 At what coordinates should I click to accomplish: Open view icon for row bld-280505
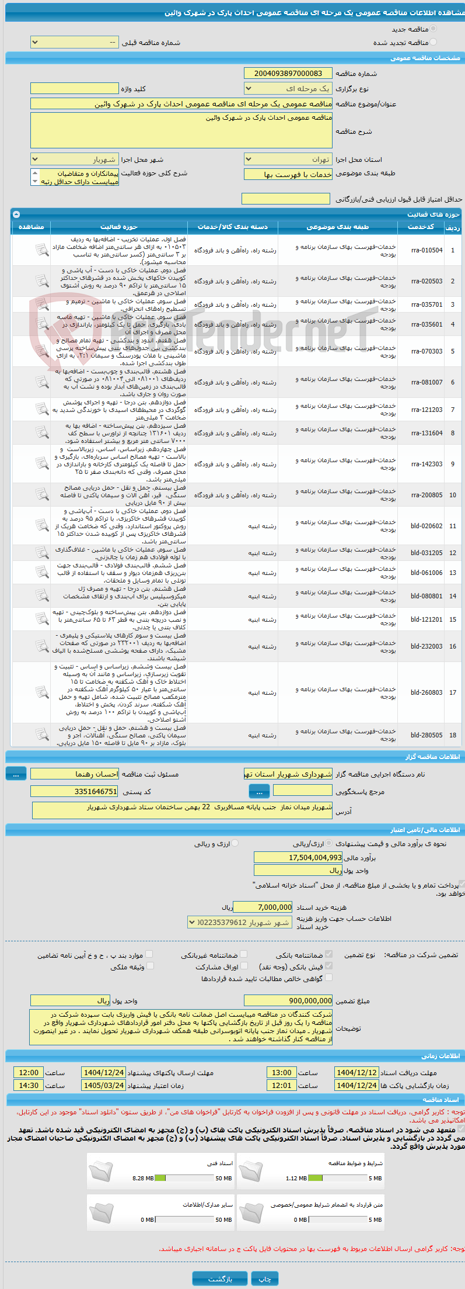(x=42, y=735)
